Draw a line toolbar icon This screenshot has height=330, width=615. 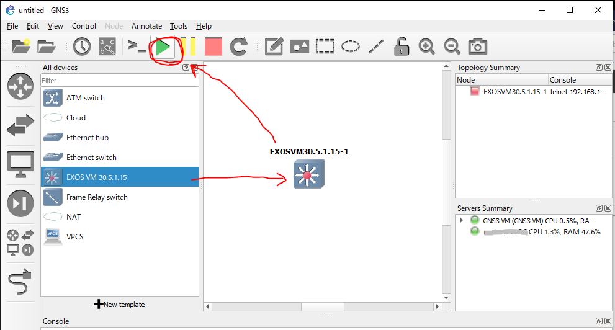(x=375, y=47)
